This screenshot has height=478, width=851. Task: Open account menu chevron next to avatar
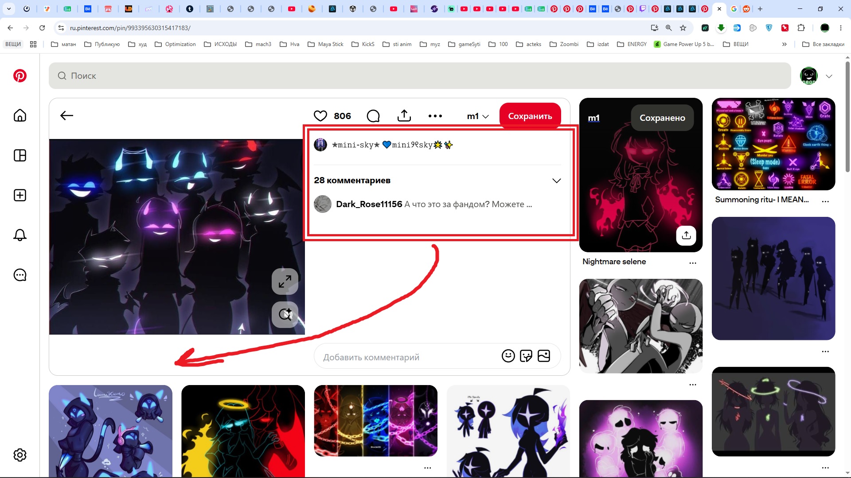tap(829, 76)
